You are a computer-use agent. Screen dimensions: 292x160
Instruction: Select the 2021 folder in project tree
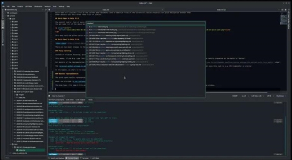point(16,144)
